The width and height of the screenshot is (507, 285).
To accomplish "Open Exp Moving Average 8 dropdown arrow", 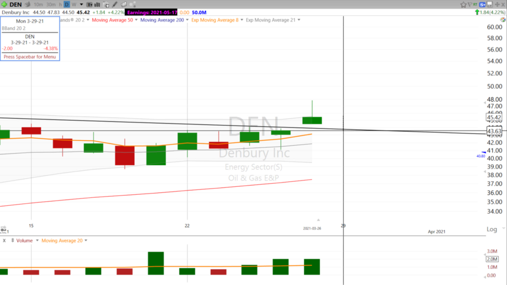I will (x=242, y=20).
